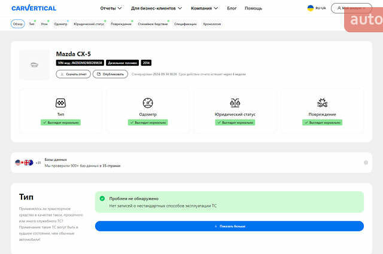Click the Юридический статус scales icon
Screen dimensions: 383x254
click(x=235, y=103)
